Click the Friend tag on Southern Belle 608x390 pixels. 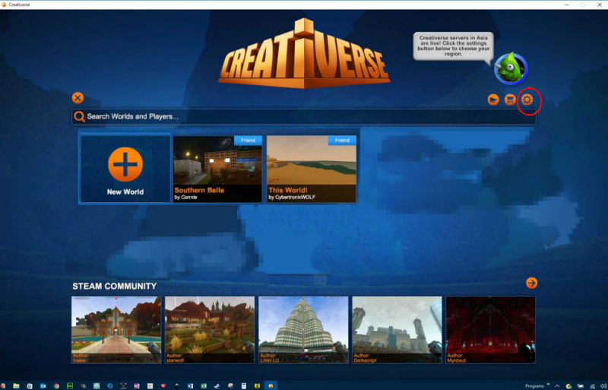pos(249,141)
